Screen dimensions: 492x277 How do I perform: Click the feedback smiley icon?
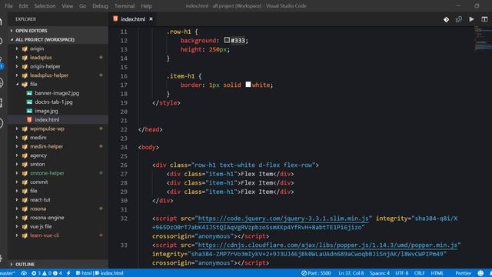click(480, 273)
